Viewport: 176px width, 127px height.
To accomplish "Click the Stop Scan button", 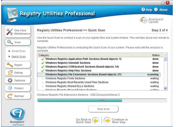I will [103, 109].
